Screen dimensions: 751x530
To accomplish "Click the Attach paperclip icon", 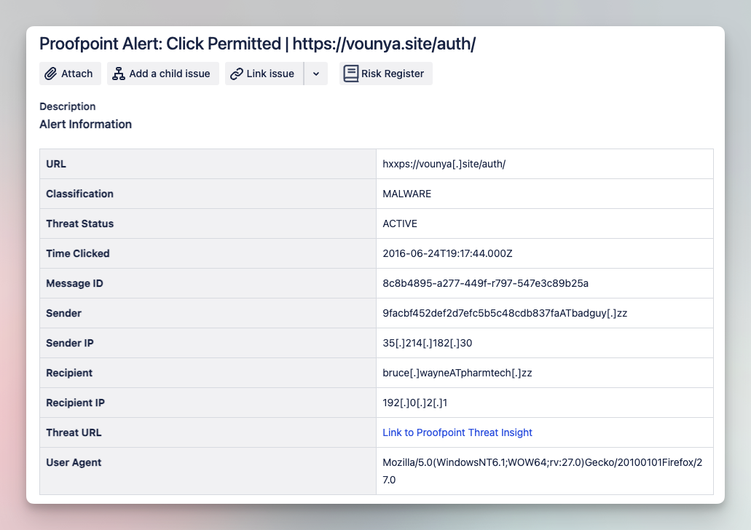I will pos(51,74).
